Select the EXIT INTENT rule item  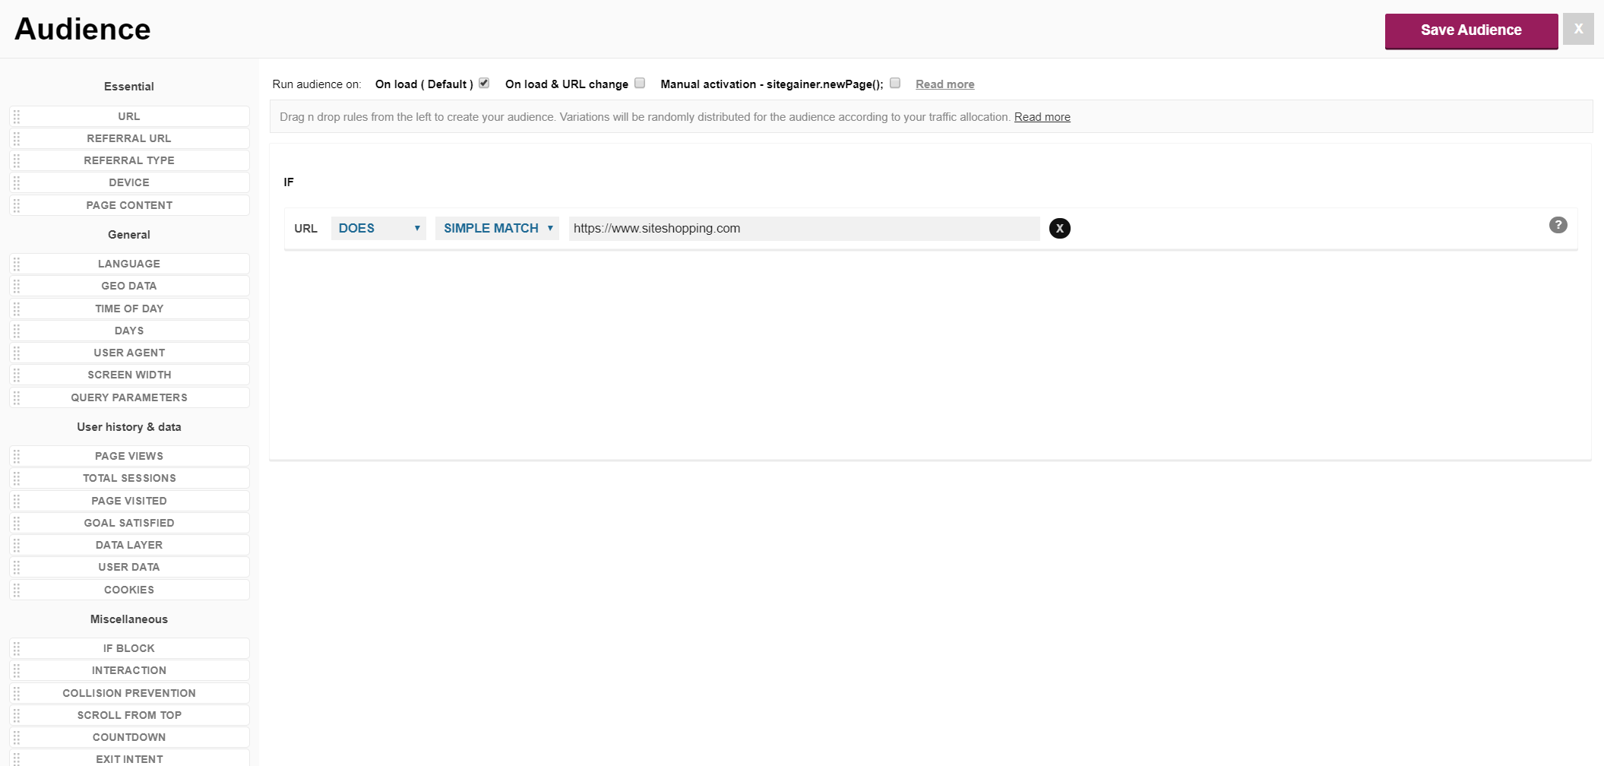coord(129,758)
